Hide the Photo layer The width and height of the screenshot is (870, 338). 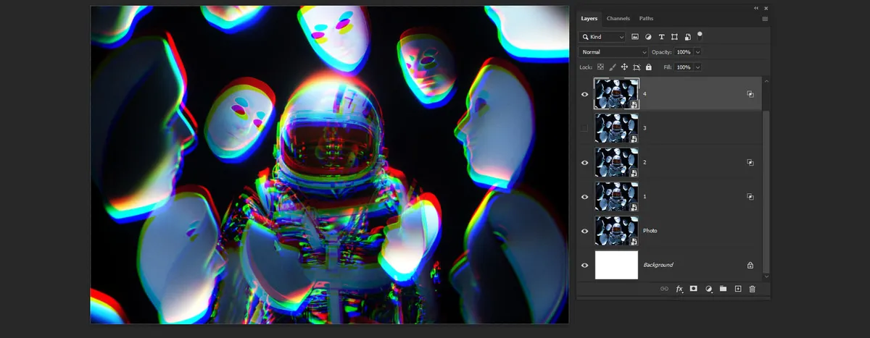click(x=585, y=231)
